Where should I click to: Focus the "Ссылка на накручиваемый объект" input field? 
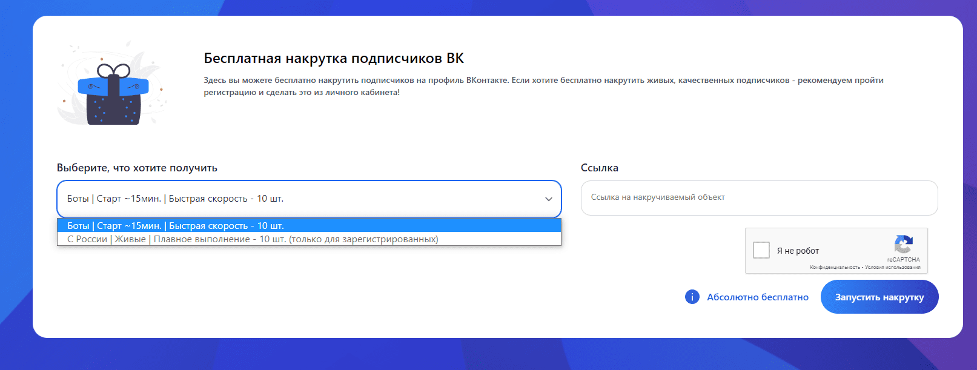(758, 197)
